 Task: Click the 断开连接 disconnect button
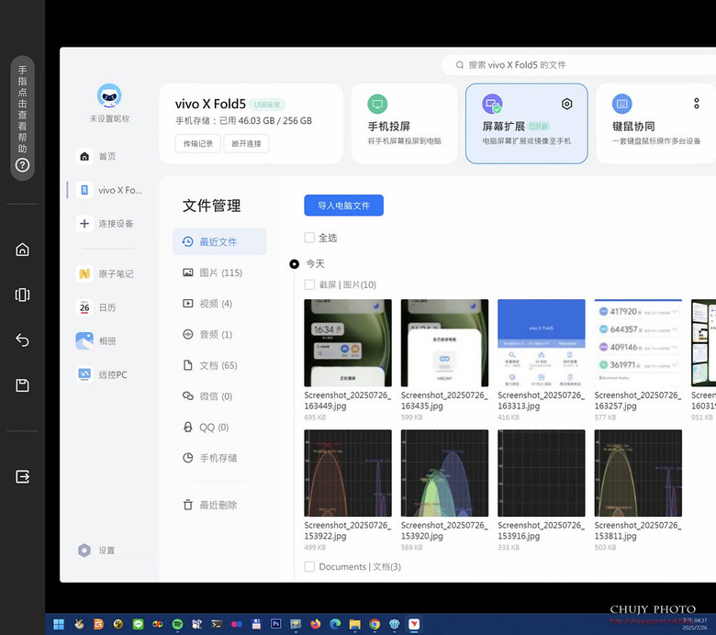point(246,143)
